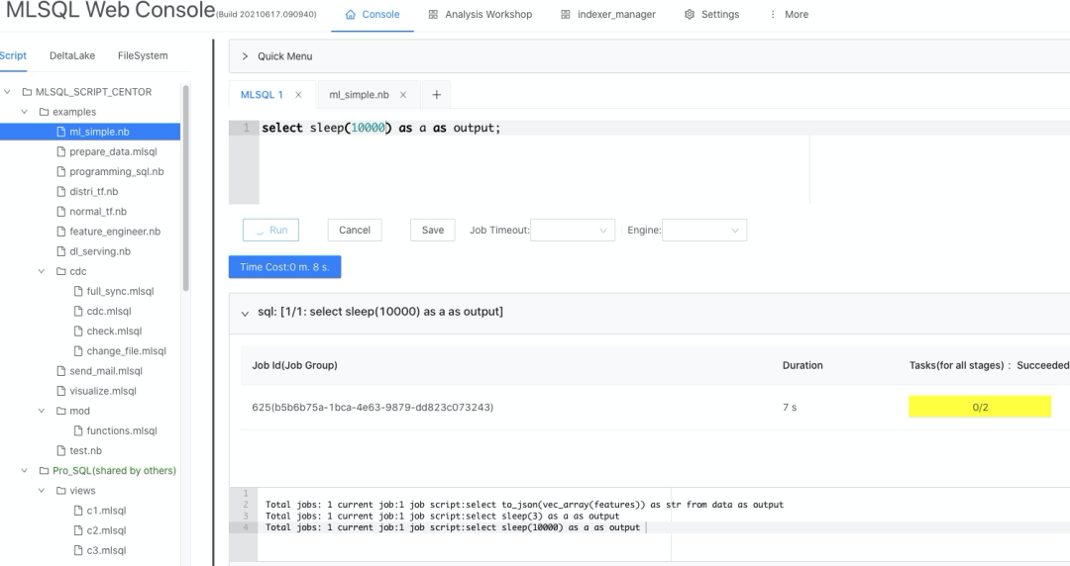The height and width of the screenshot is (566, 1070).
Task: Open the Engine dropdown
Action: pyautogui.click(x=703, y=231)
